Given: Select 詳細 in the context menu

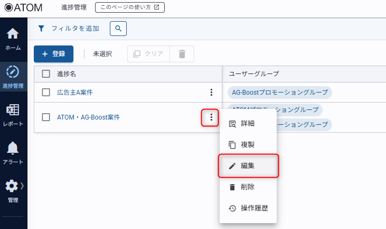Looking at the screenshot, I should click(x=248, y=124).
